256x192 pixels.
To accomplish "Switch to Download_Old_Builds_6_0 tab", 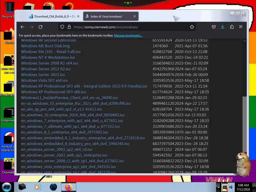I will [54, 16].
